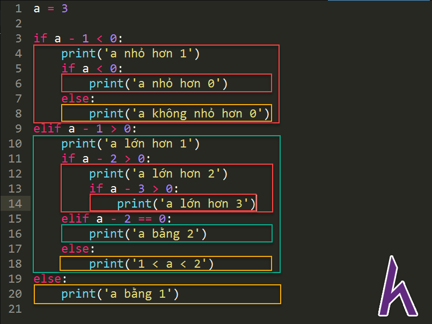Click print('a bằng 1') statement
The image size is (432, 324).
[120, 294]
